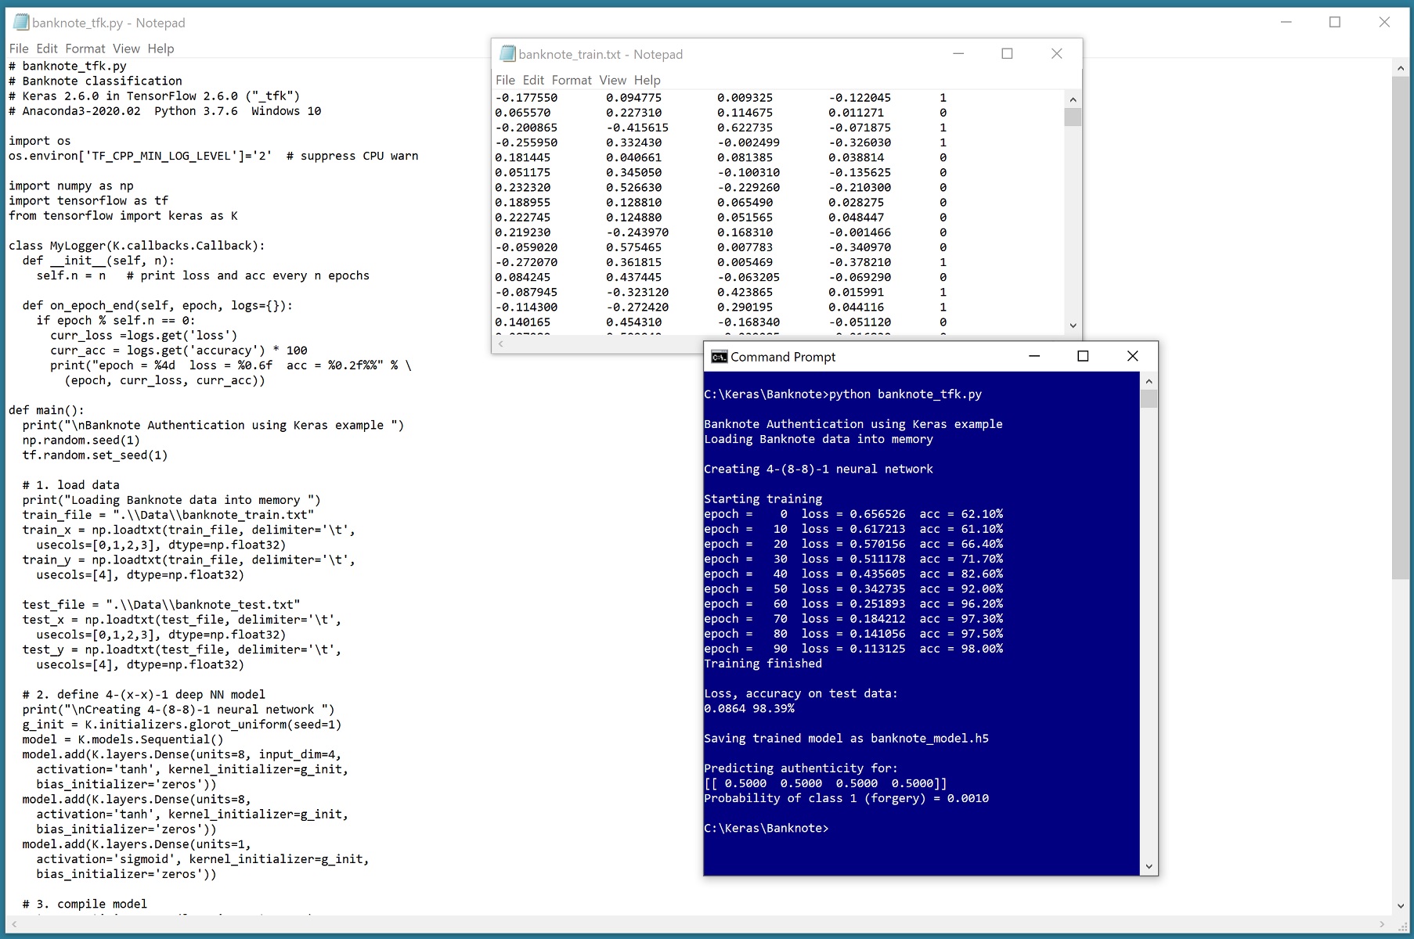Open Help menu in banknote_tfk.py Notepad
This screenshot has width=1414, height=939.
161,49
